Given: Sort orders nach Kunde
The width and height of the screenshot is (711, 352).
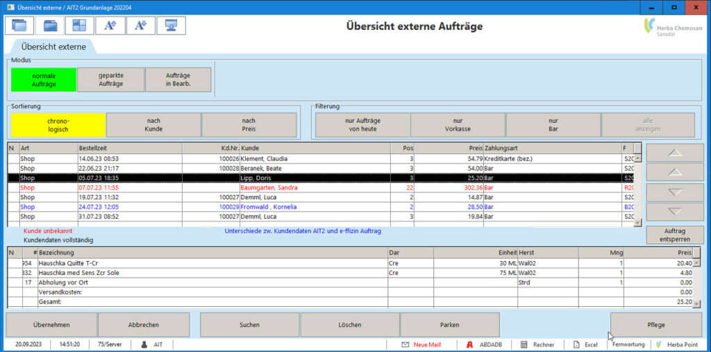Looking at the screenshot, I should pyautogui.click(x=153, y=125).
